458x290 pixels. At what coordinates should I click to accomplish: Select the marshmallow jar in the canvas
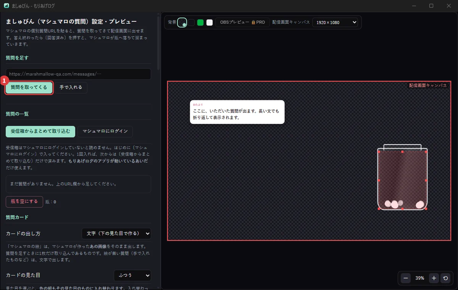[402, 177]
